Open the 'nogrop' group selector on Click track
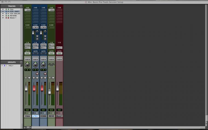Viewport: 208px width, 130px height. click(x=27, y=59)
